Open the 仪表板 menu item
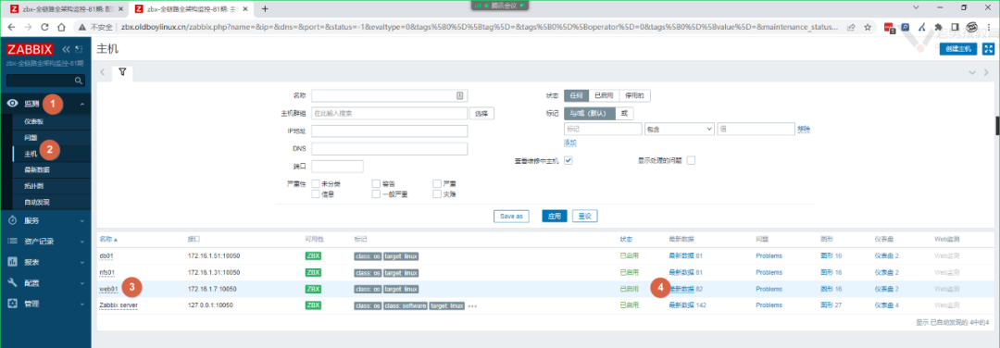This screenshot has height=348, width=1000. coord(33,121)
